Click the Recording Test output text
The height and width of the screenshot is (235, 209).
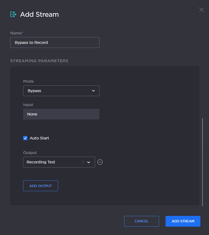(x=41, y=162)
